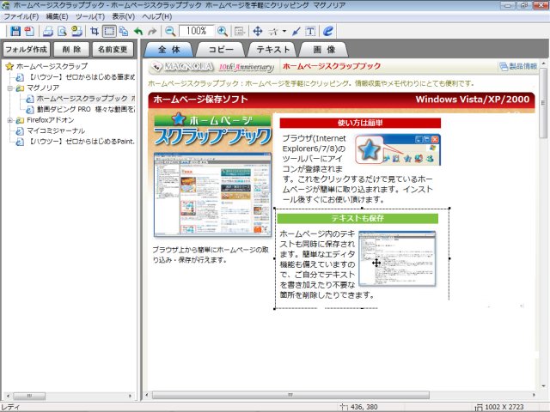Toggle the rectangular selection tool
The width and height of the screenshot is (550, 412).
click(x=109, y=31)
